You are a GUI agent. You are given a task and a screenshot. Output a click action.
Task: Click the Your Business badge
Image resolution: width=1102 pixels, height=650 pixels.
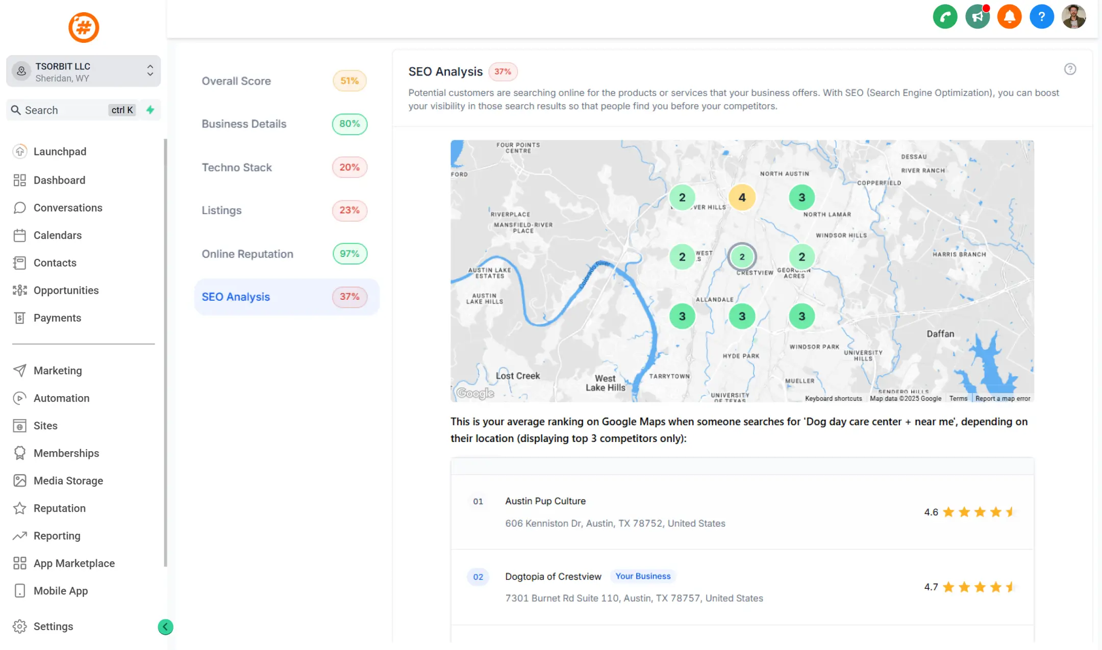[x=643, y=576]
